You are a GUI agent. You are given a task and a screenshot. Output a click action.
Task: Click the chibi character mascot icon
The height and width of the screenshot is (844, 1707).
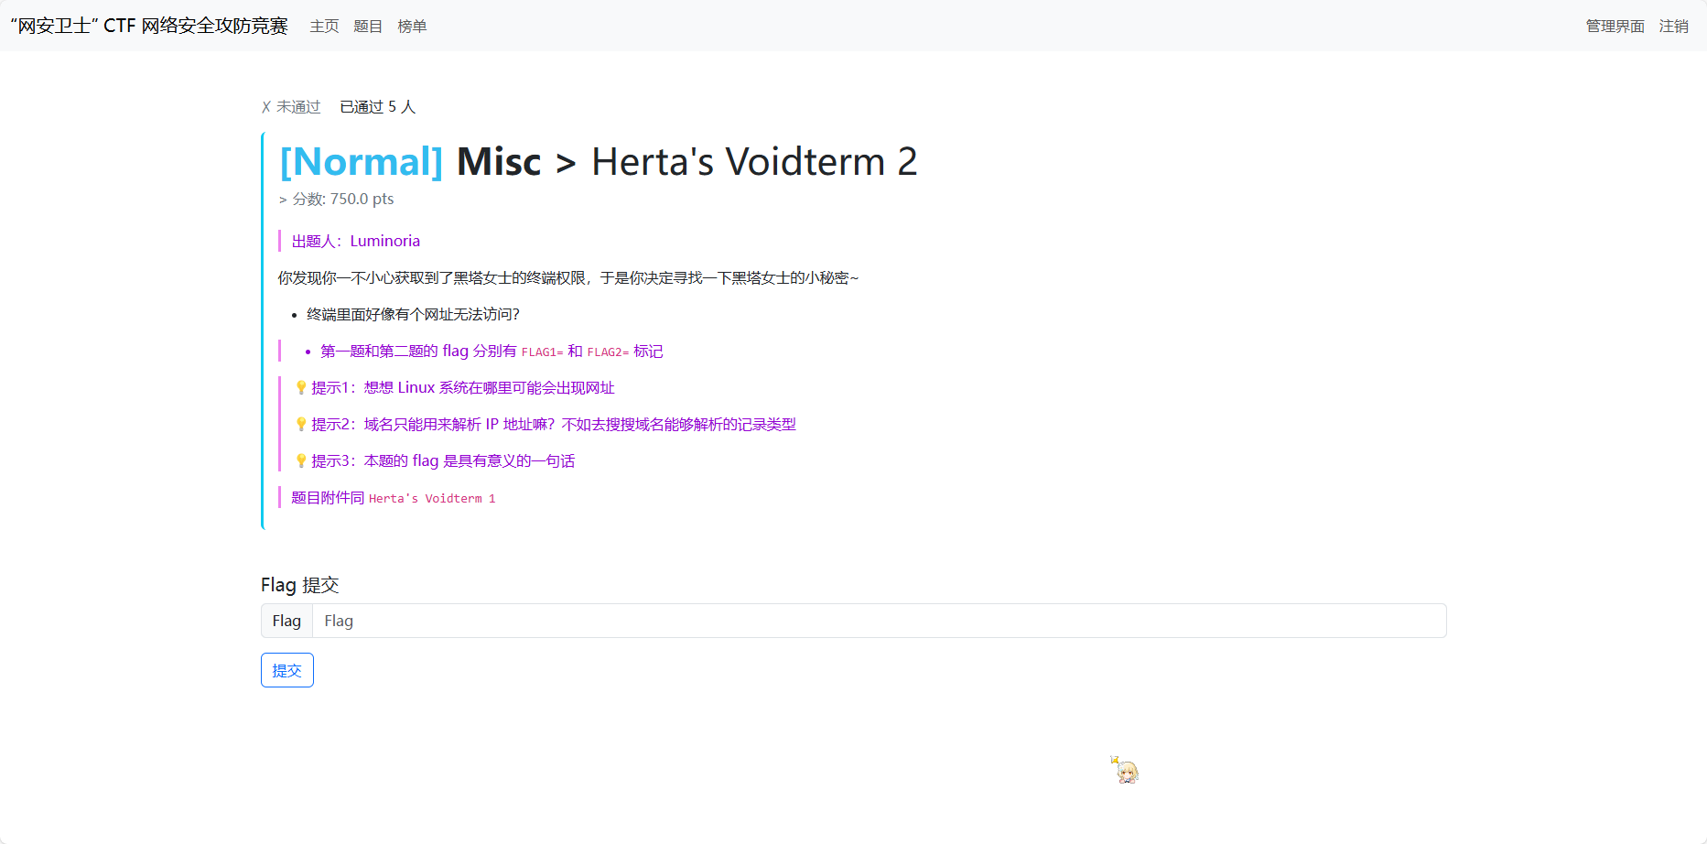click(x=1126, y=771)
